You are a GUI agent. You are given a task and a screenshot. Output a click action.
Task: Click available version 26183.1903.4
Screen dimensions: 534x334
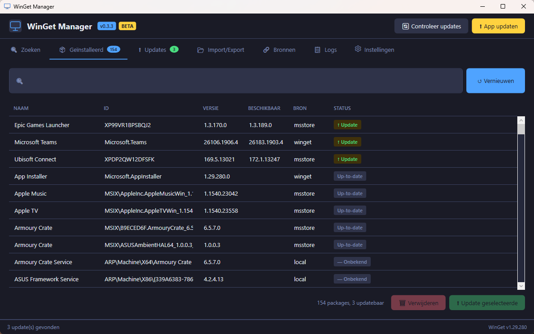pos(266,142)
